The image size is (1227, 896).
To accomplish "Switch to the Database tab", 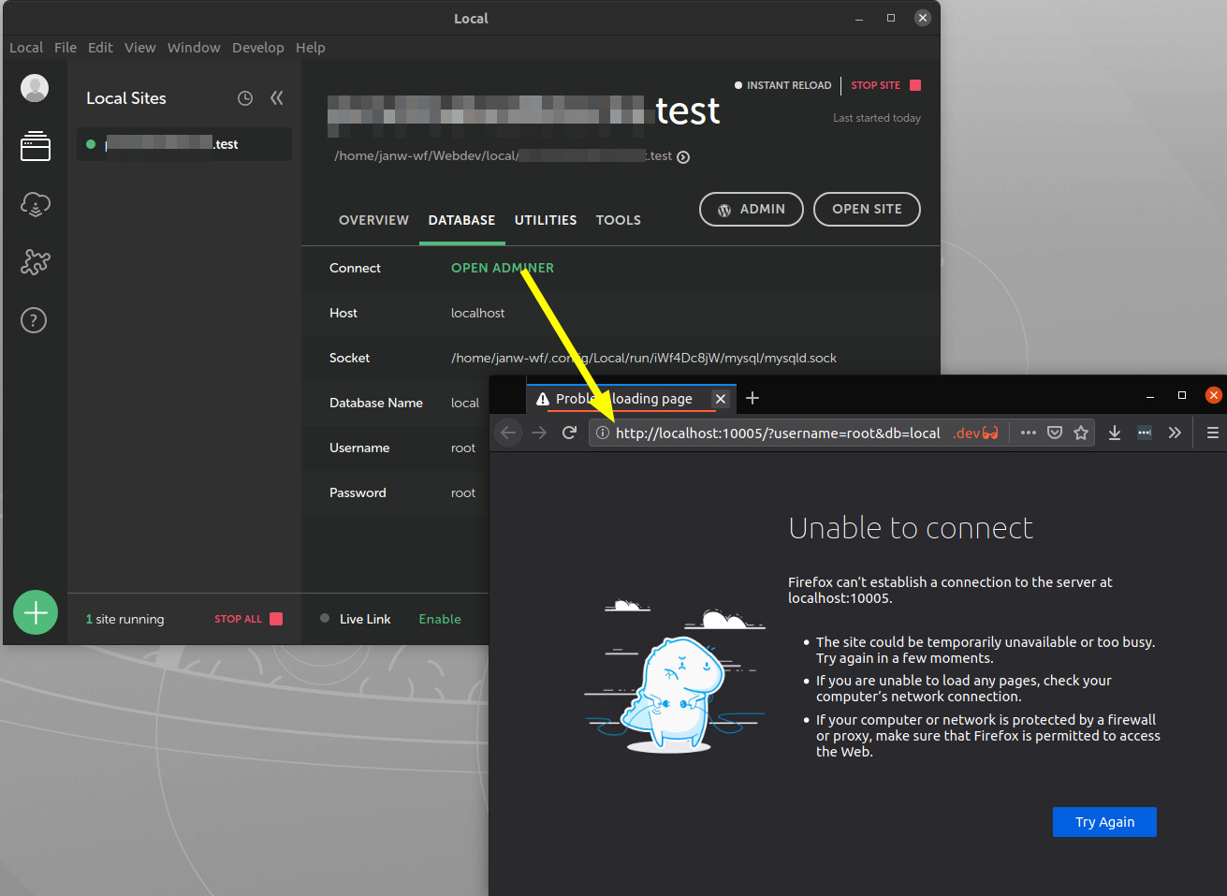I will pyautogui.click(x=461, y=220).
